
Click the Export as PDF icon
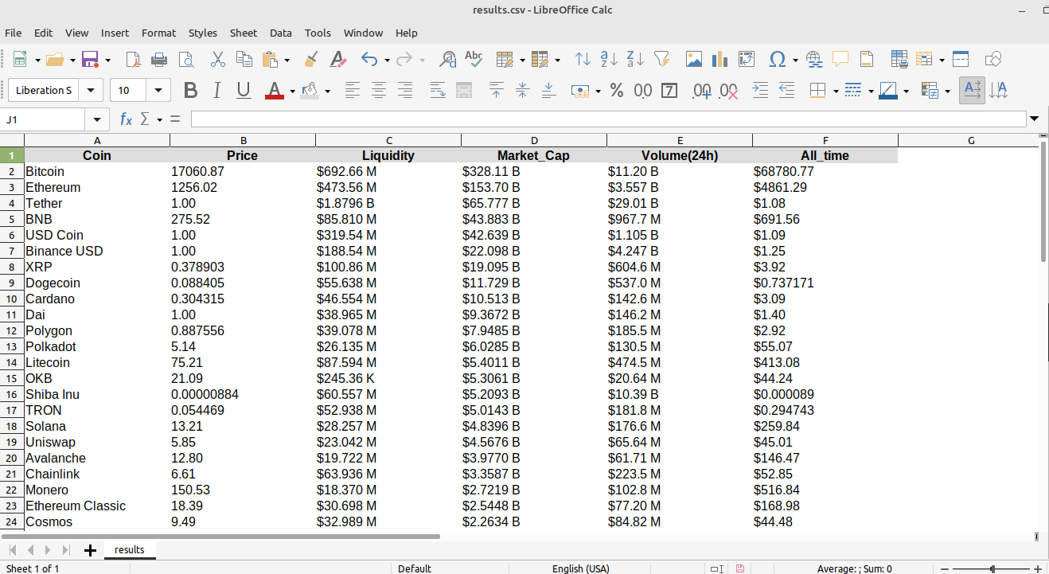pos(133,59)
